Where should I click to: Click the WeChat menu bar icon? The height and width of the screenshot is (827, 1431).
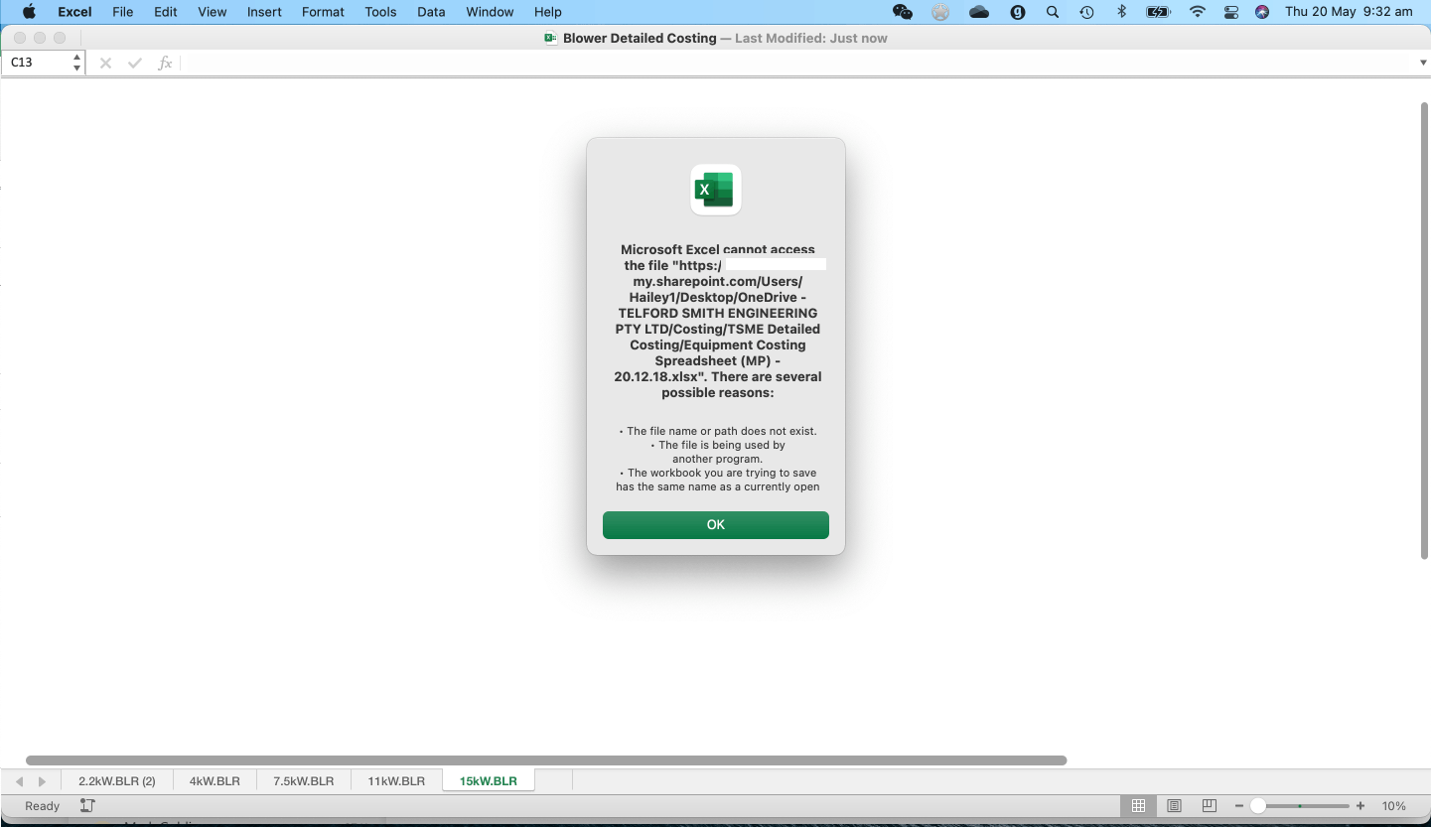click(903, 12)
